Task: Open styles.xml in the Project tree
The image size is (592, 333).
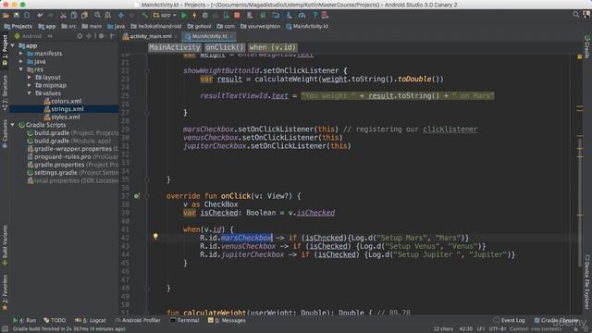Action: tap(62, 117)
